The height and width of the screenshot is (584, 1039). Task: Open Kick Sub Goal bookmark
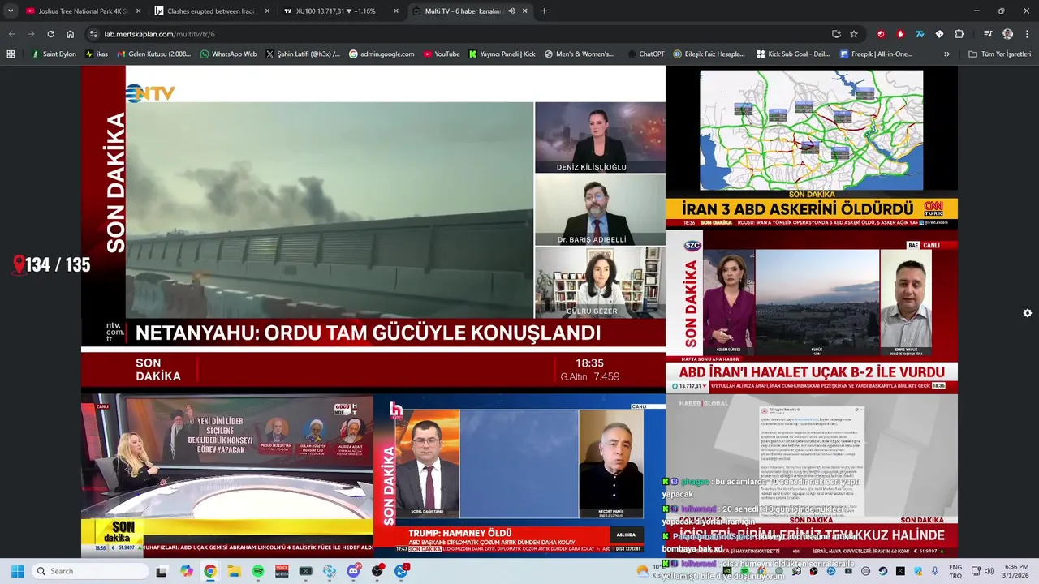[792, 54]
